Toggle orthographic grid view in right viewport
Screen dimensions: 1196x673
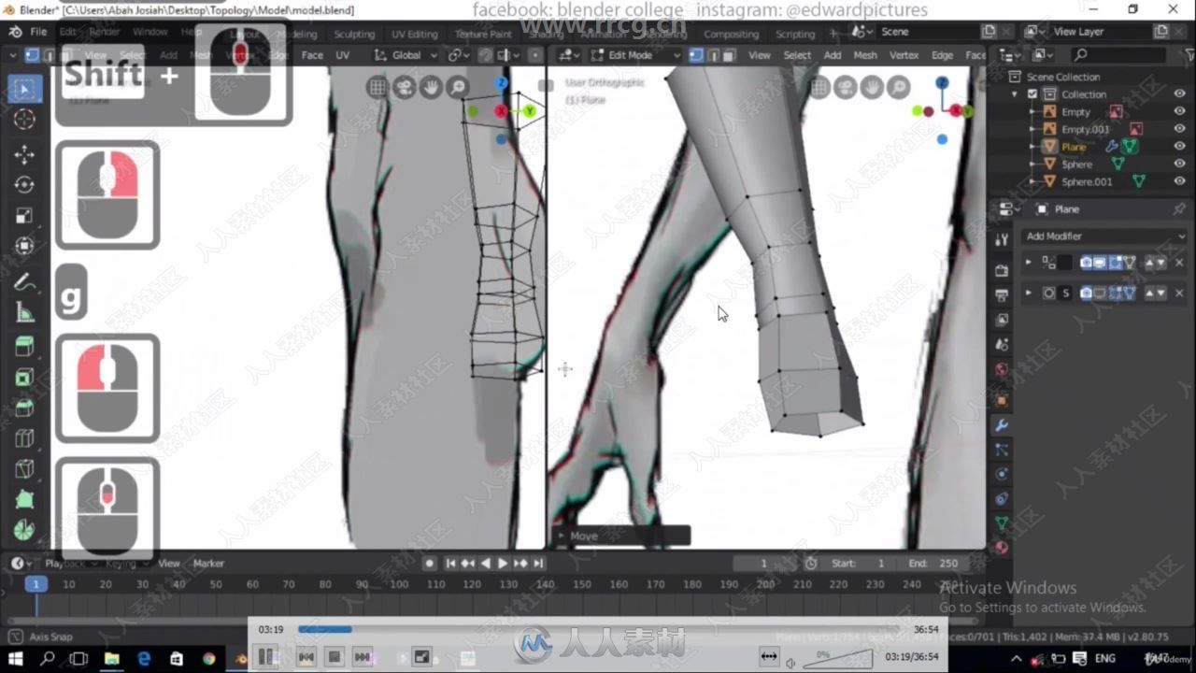(x=819, y=89)
